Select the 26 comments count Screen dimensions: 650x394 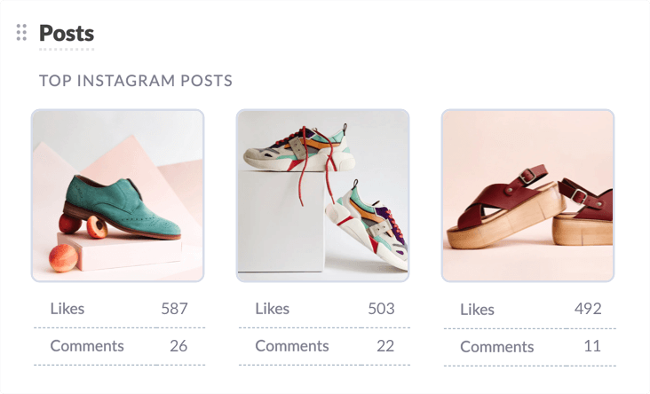pos(178,346)
